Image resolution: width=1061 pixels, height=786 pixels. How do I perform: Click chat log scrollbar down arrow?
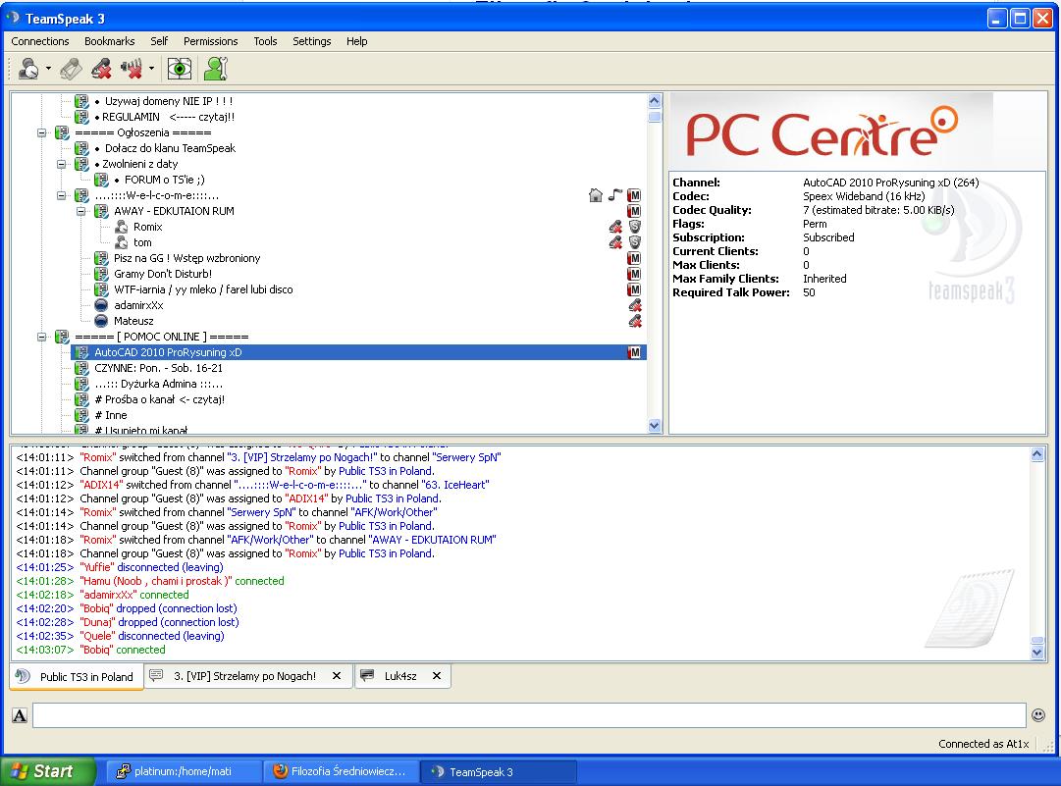[x=1037, y=653]
